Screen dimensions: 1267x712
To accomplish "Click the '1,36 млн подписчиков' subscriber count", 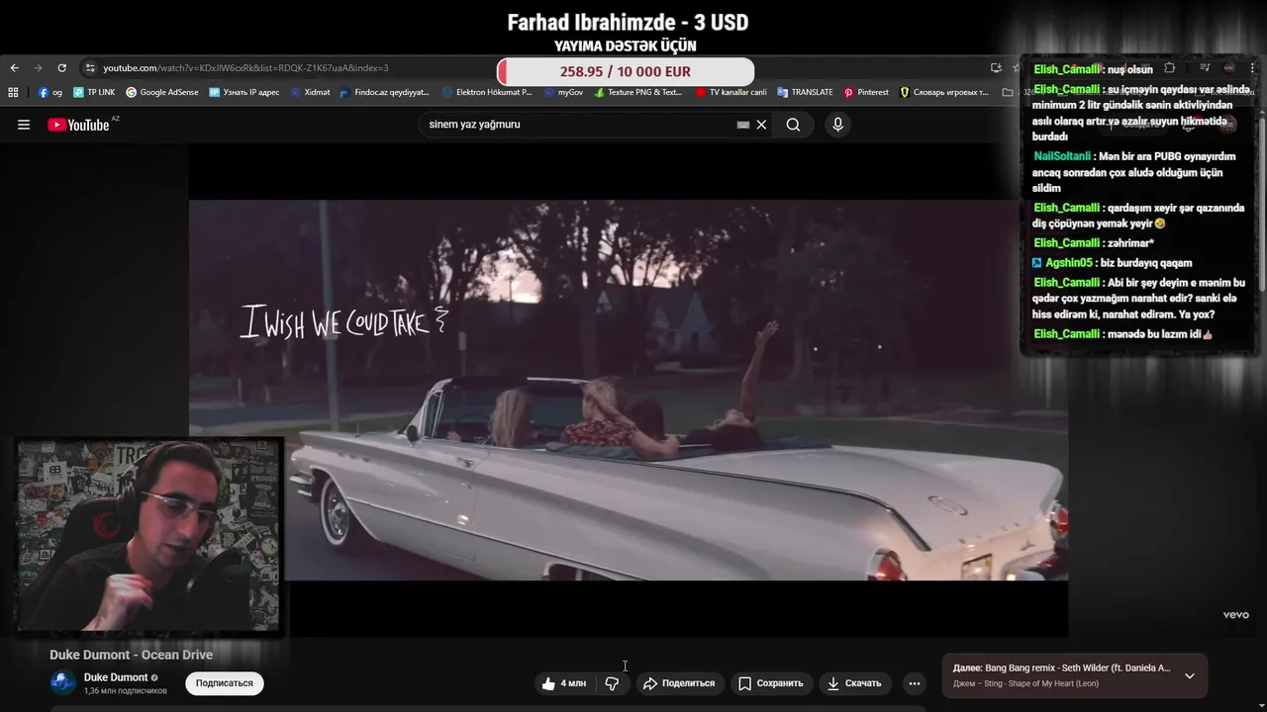I will pyautogui.click(x=125, y=690).
